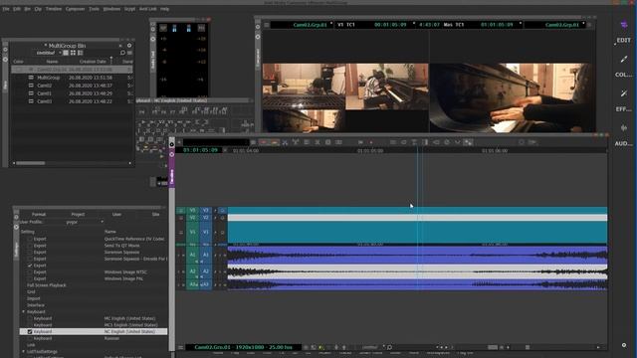Toggle the V3 record track selector
The width and height of the screenshot is (637, 358).
click(x=206, y=210)
